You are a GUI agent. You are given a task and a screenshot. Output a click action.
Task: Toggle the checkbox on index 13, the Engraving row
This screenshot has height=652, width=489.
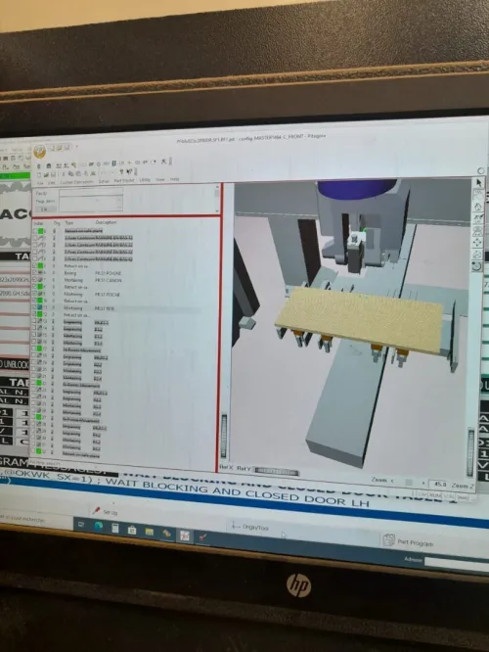point(35,322)
